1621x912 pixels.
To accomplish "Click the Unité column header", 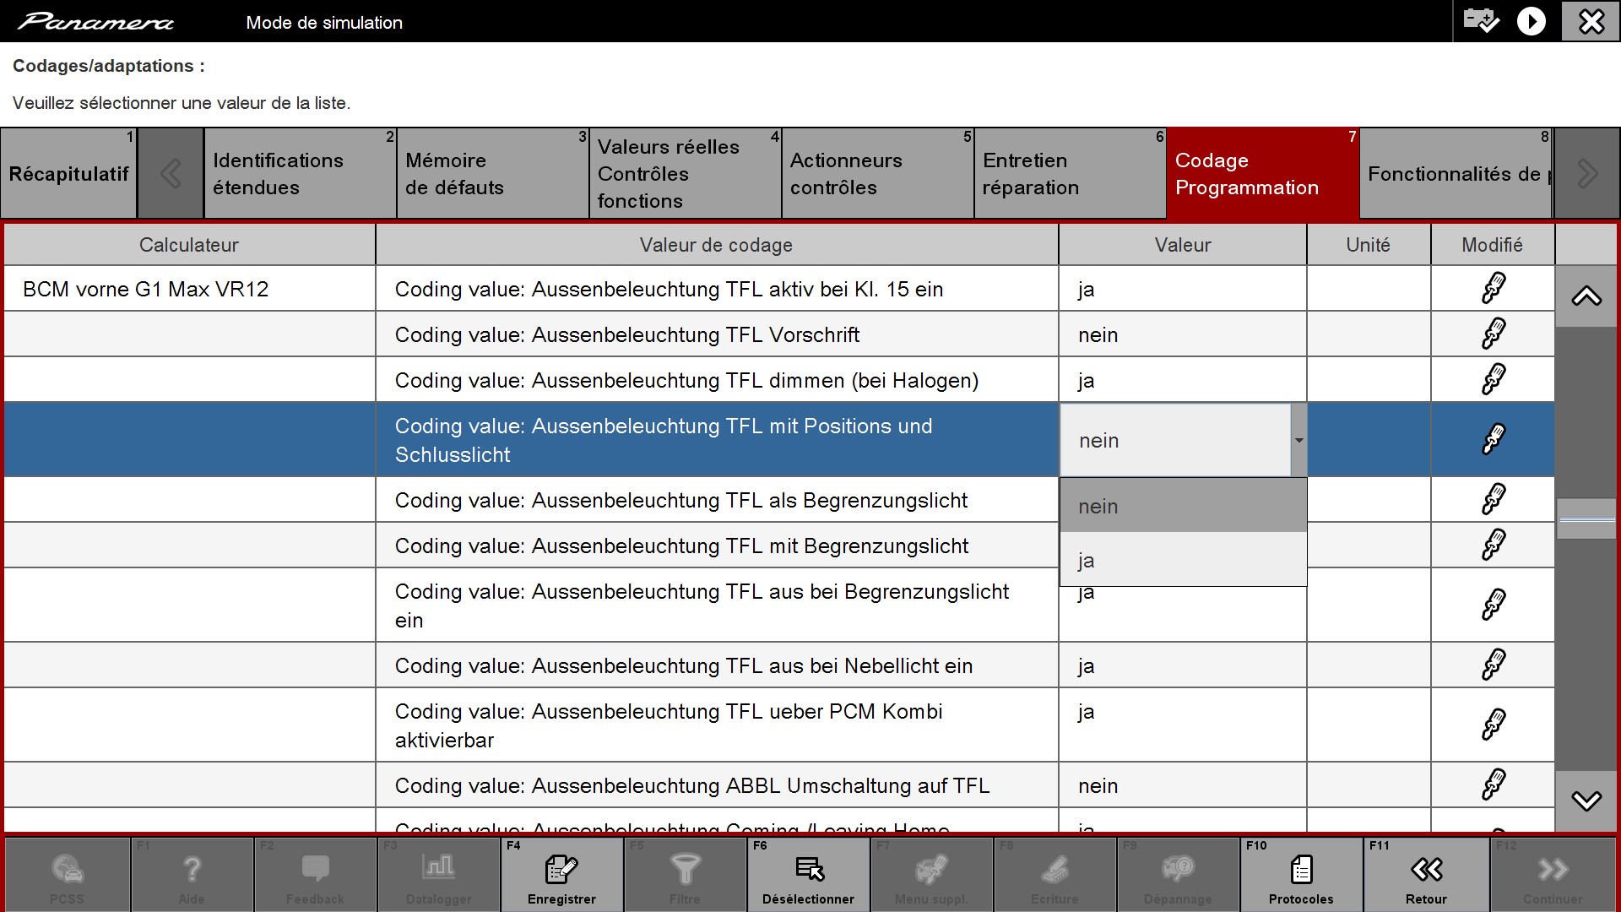I will tap(1368, 245).
